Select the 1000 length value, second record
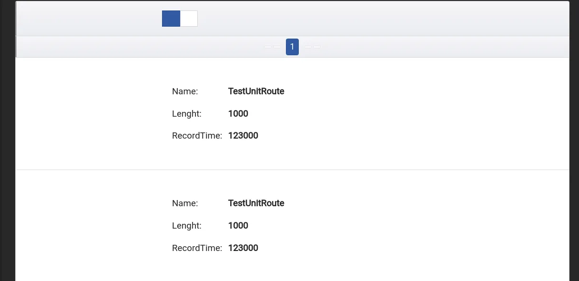Viewport: 579px width, 281px height. point(238,225)
